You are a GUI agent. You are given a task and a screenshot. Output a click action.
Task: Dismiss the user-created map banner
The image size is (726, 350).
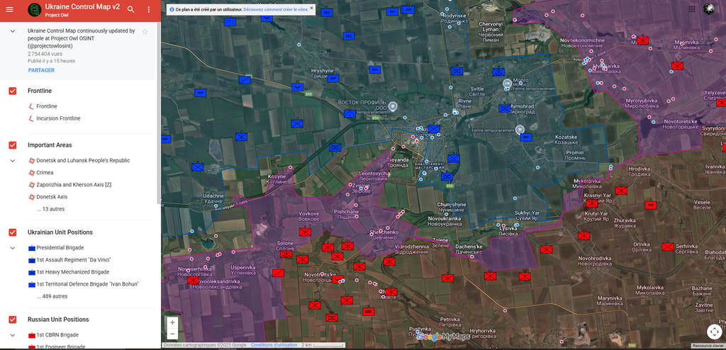pyautogui.click(x=311, y=8)
